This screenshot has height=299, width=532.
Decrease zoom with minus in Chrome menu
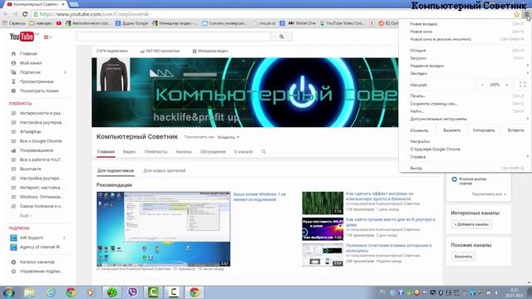click(x=482, y=85)
